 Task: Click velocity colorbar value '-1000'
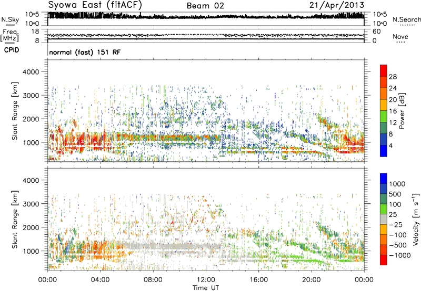point(400,255)
